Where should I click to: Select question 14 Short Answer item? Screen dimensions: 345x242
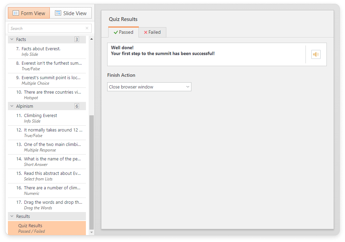[47, 161]
